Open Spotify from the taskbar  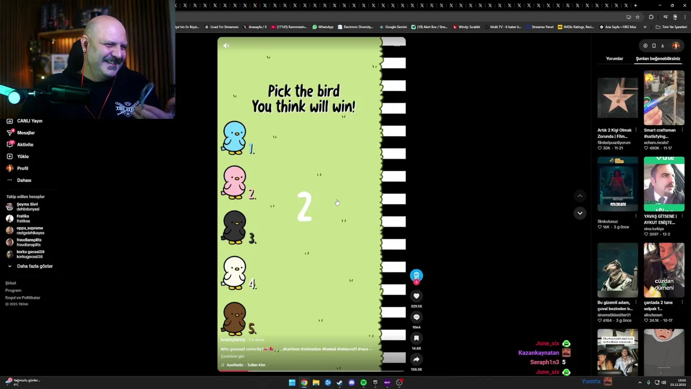(363, 383)
